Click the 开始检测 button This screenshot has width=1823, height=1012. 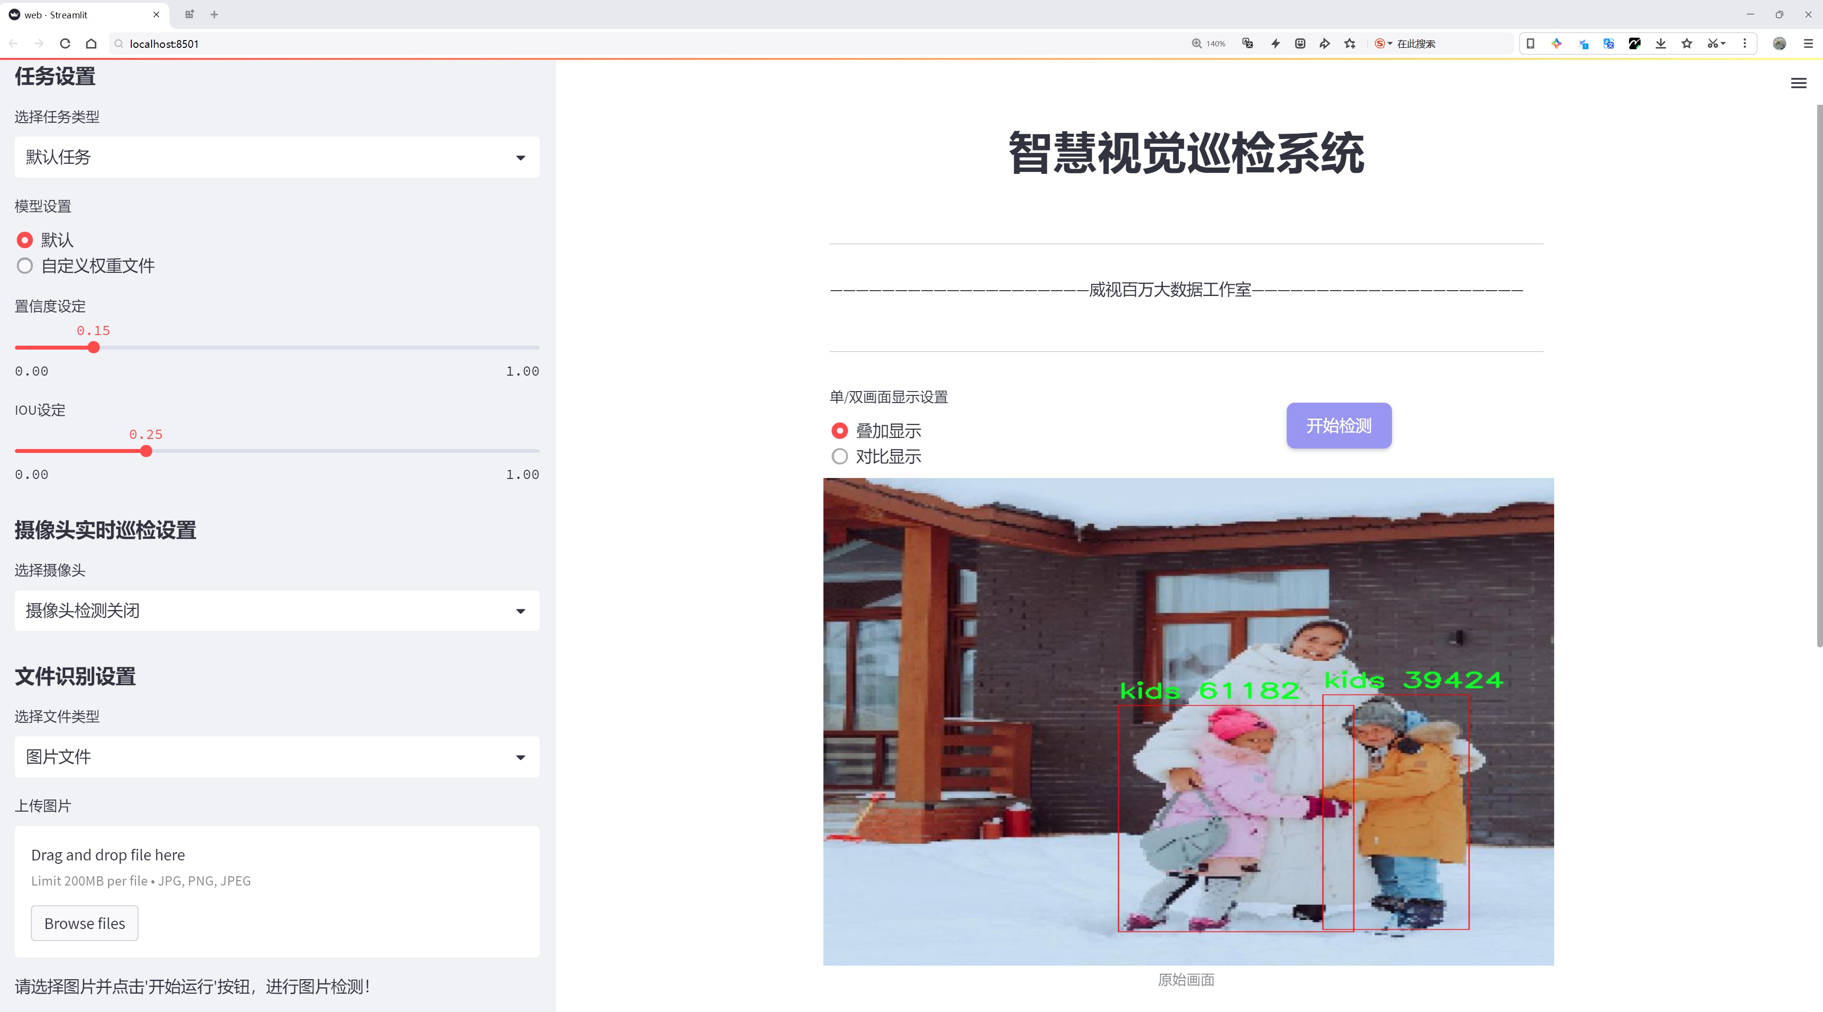tap(1339, 425)
